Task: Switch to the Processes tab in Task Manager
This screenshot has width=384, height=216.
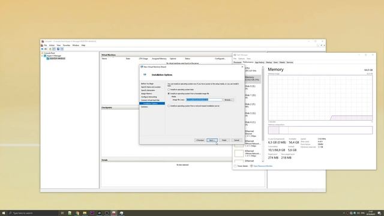Action: point(238,62)
